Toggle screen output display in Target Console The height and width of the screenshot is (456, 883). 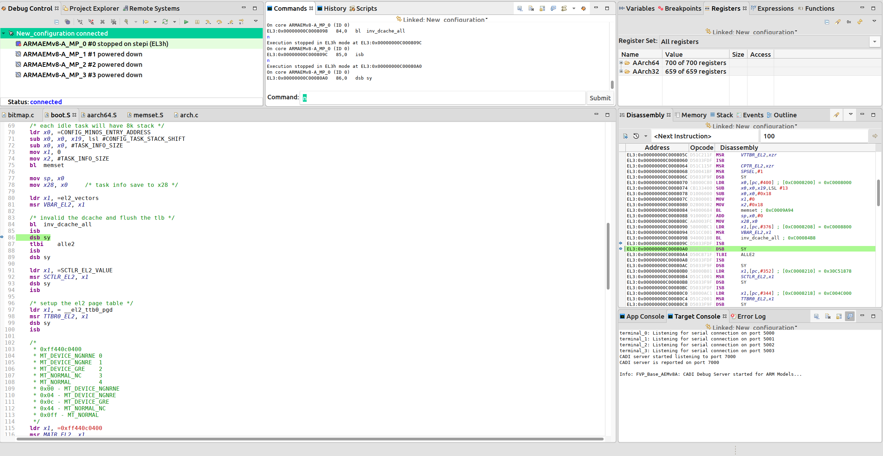coord(850,316)
